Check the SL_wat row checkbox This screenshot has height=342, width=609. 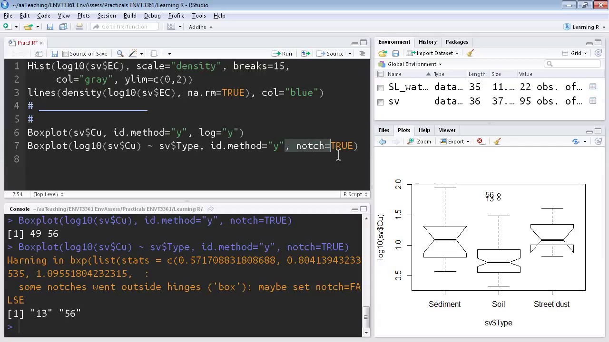click(x=380, y=88)
